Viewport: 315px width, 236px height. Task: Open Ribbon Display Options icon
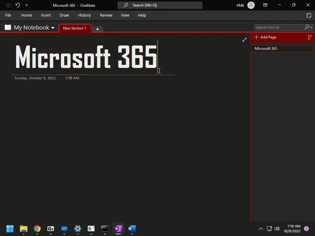265,5
